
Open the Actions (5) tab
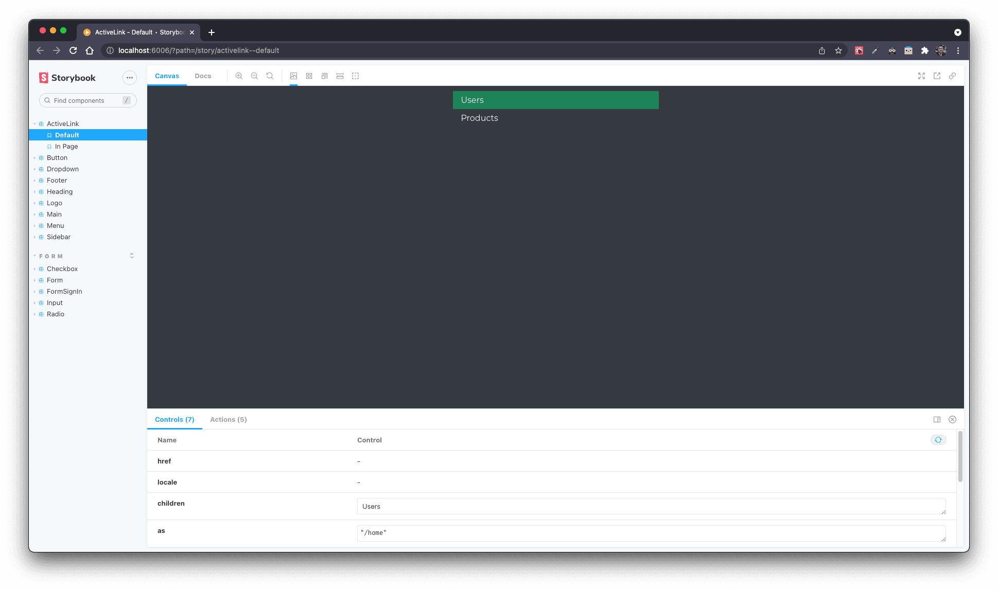point(228,419)
